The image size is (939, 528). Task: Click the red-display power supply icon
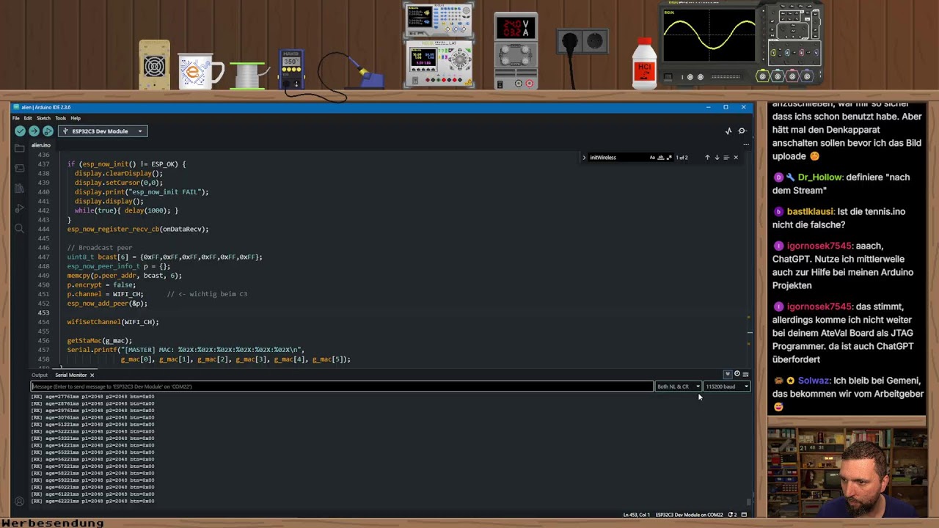pyautogui.click(x=516, y=51)
